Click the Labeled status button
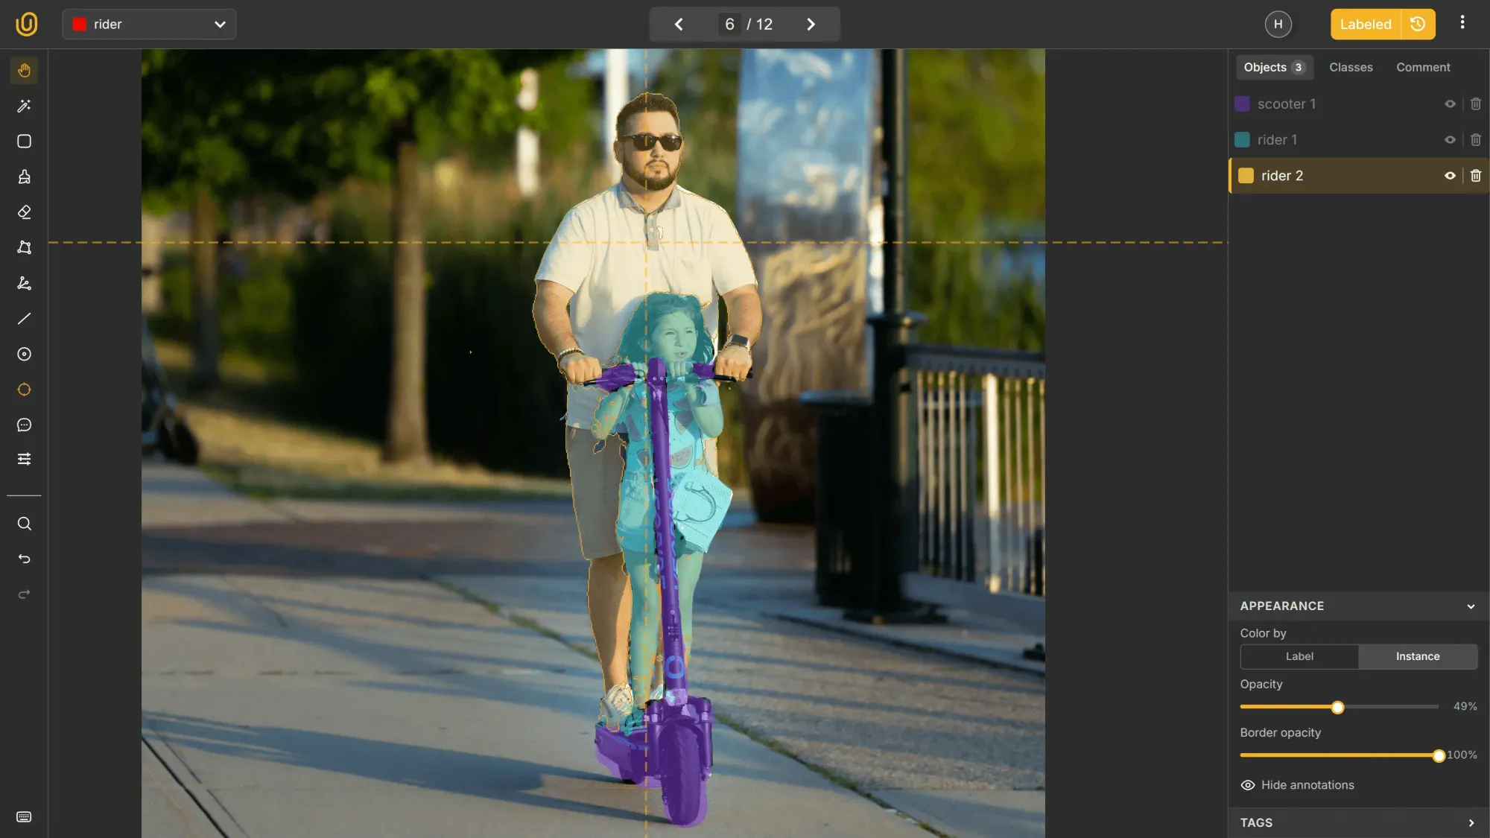The width and height of the screenshot is (1490, 838). click(1365, 24)
